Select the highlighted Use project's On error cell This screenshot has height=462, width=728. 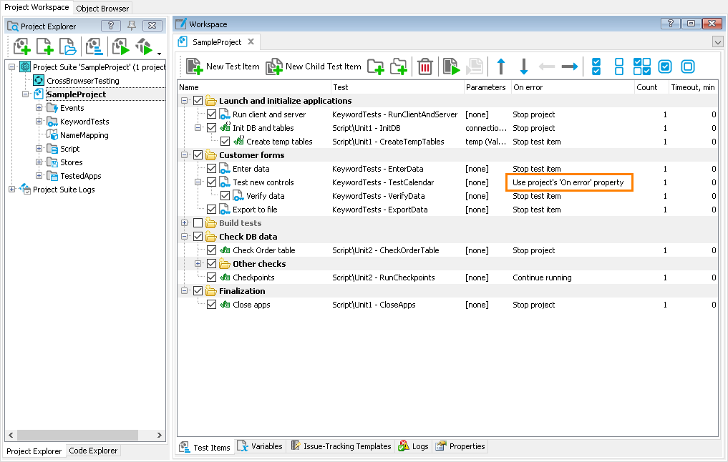click(x=569, y=182)
